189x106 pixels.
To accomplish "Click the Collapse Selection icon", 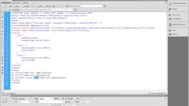I will [x=2, y=24].
